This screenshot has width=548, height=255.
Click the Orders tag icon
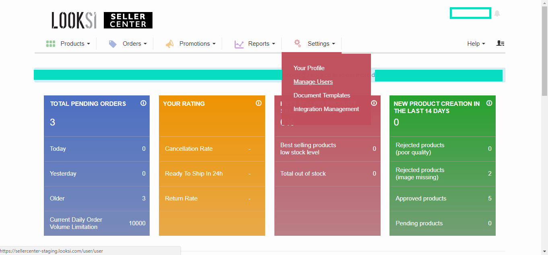pyautogui.click(x=113, y=44)
